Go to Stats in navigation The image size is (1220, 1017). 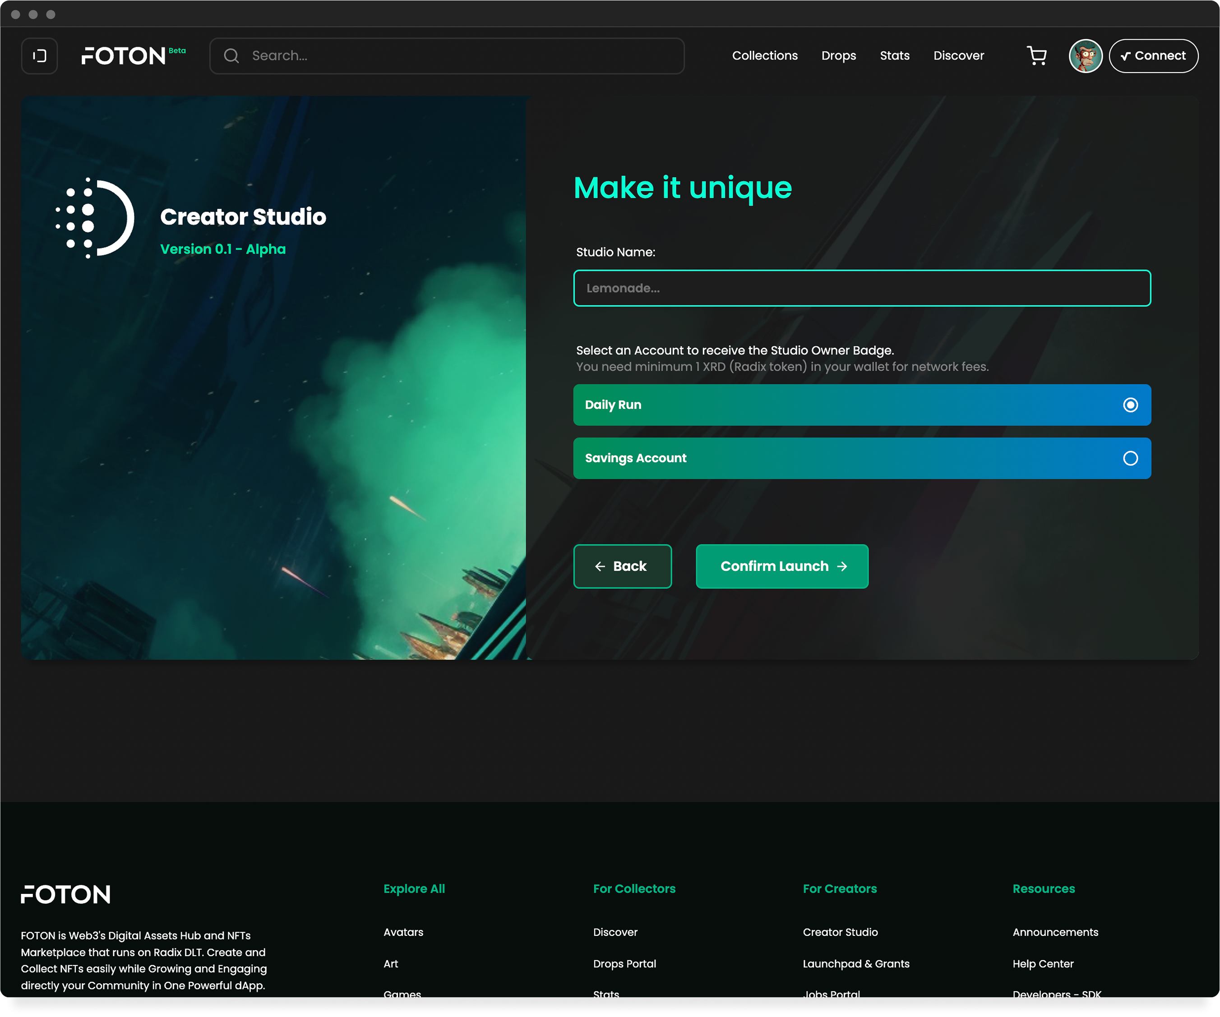click(894, 56)
